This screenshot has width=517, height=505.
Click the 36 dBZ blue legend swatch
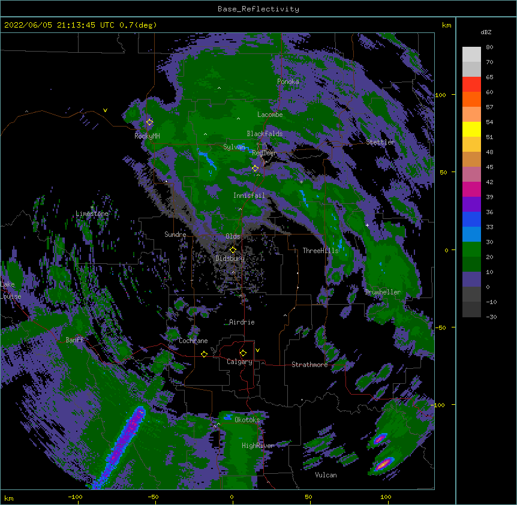pos(471,219)
